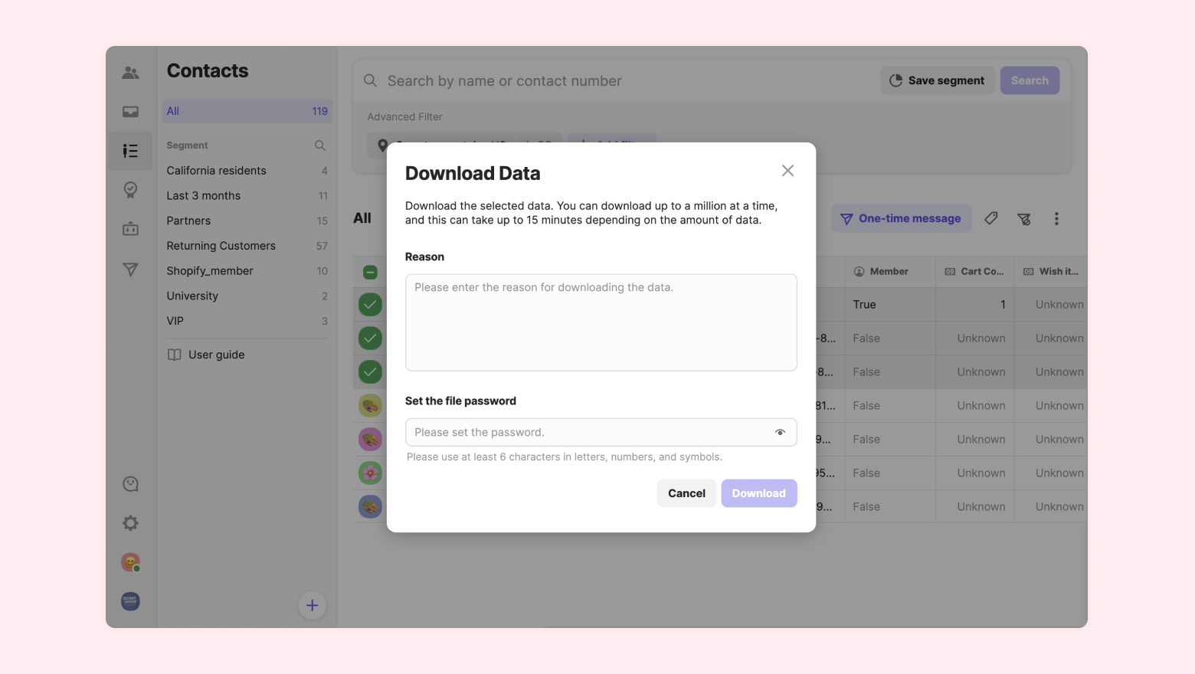Click the contacts people icon in sidebar

[130, 73]
